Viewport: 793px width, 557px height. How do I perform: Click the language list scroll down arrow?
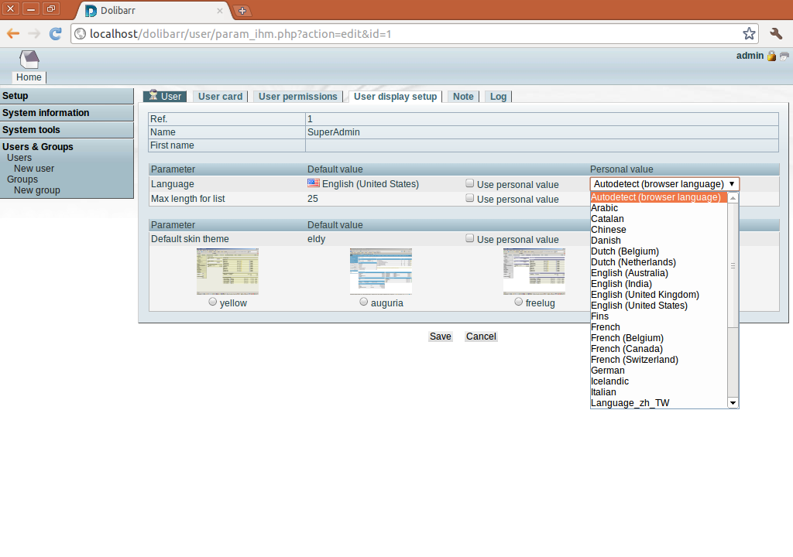pyautogui.click(x=733, y=403)
